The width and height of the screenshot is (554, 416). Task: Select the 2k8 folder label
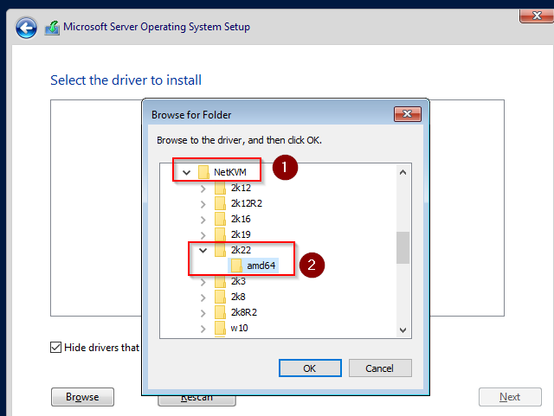238,297
